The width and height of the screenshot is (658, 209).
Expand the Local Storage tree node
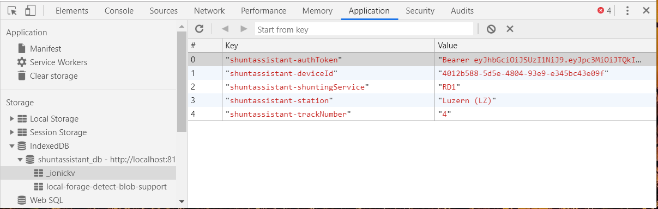click(x=12, y=119)
